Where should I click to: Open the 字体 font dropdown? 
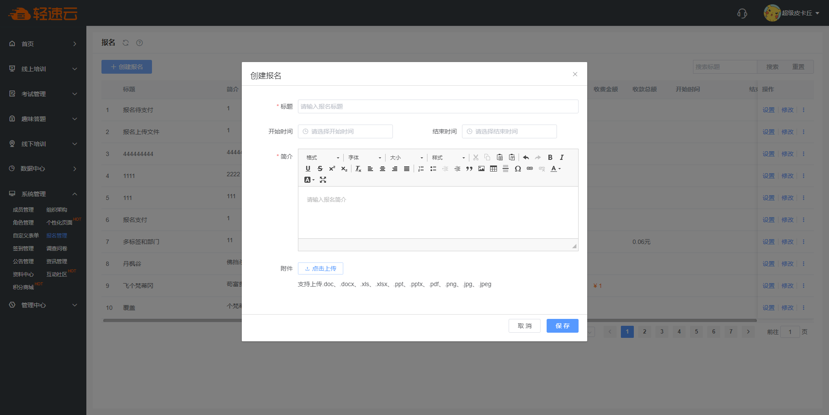pyautogui.click(x=364, y=158)
